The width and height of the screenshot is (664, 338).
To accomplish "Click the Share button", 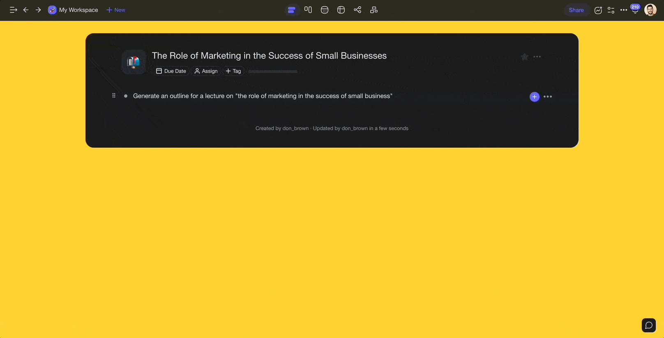I will 576,10.
